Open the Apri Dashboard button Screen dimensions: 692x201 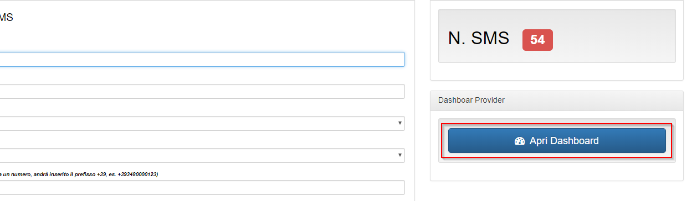coord(557,141)
